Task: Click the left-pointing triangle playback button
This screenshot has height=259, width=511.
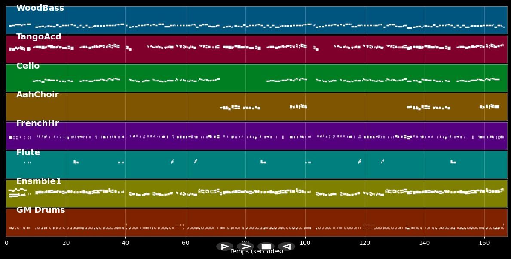Action: (287, 247)
